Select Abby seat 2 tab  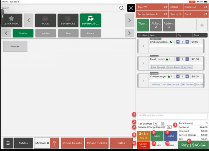coord(156,25)
